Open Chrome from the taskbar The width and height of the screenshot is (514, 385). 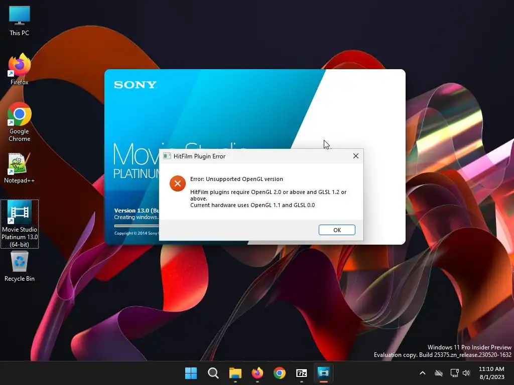pos(279,373)
